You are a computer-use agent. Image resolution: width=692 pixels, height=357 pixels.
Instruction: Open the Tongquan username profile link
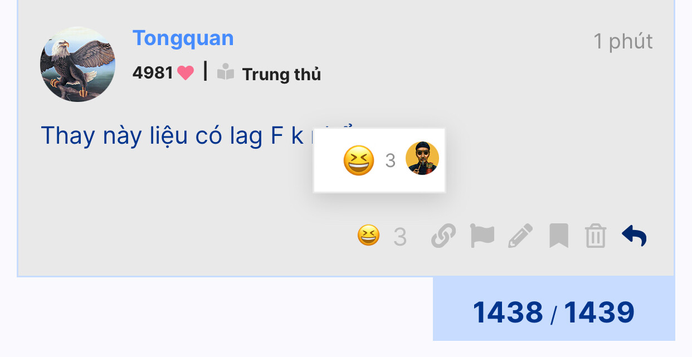point(183,38)
